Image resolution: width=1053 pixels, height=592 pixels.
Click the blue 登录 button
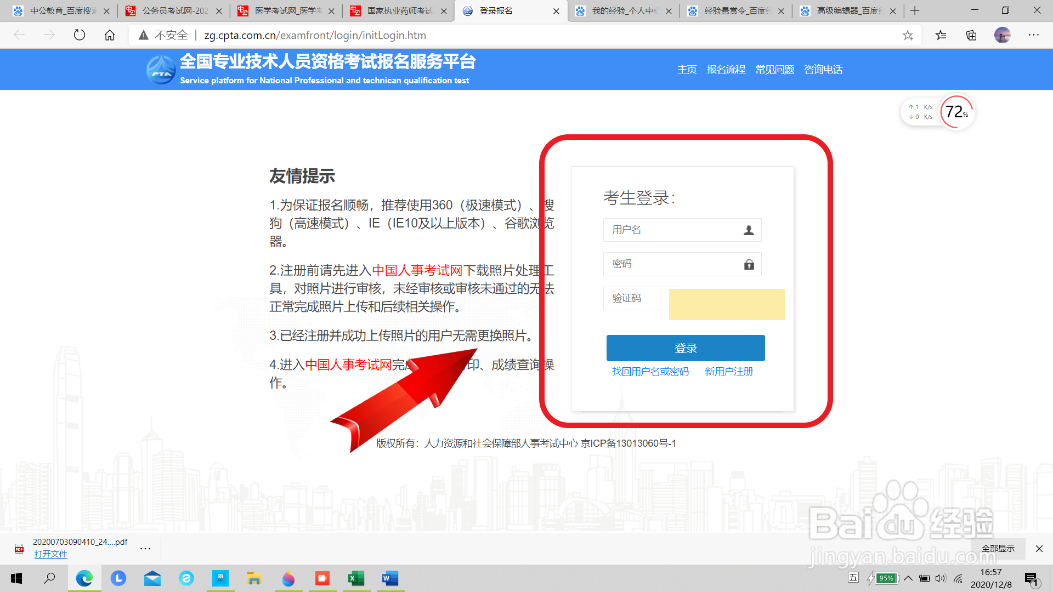point(686,348)
